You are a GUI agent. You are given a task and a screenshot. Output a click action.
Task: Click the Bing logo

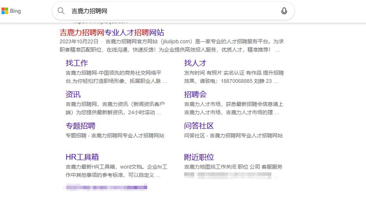pyautogui.click(x=11, y=11)
